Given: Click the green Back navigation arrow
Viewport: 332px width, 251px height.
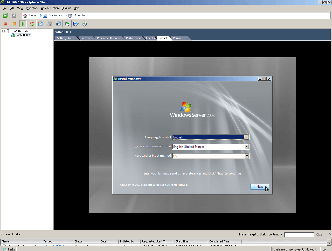Looking at the screenshot, I should click(x=5, y=16).
